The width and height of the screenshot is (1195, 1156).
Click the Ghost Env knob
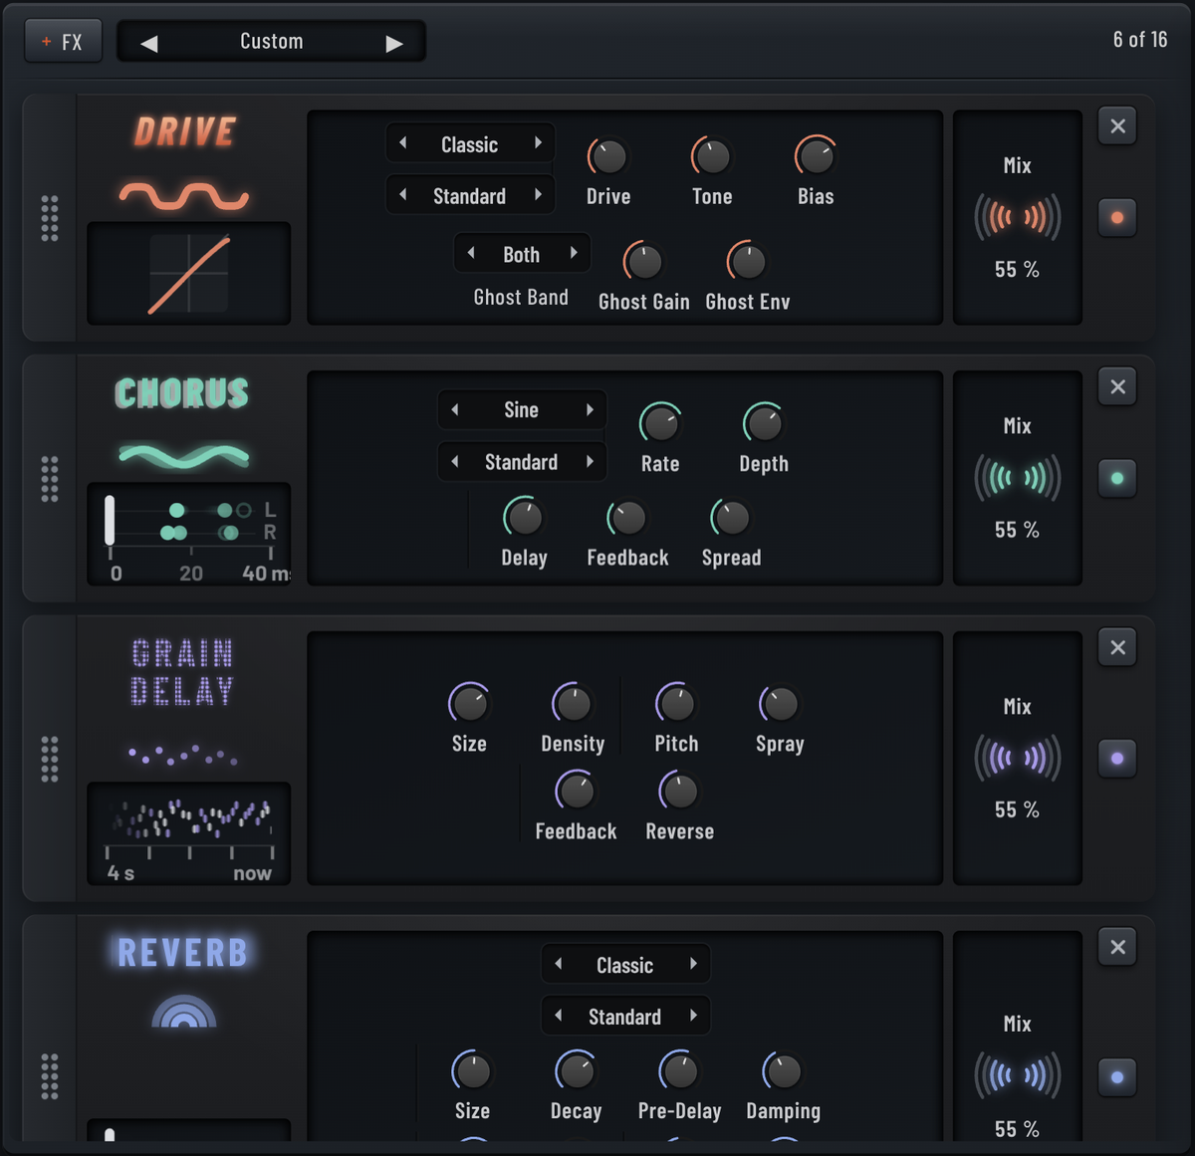748,262
